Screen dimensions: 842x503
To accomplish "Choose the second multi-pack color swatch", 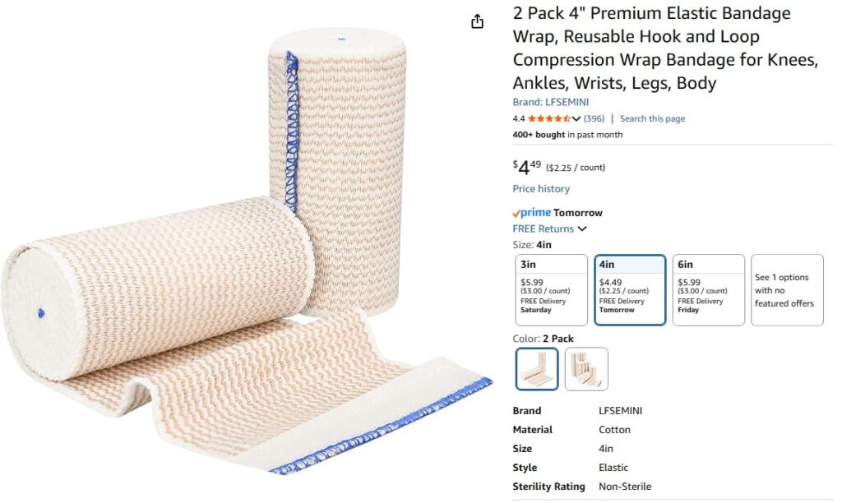I will click(586, 369).
